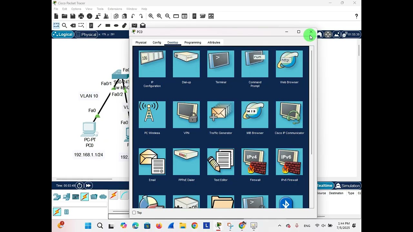The image size is (413, 232).
Task: Select the Connections device category
Action: [x=85, y=197]
